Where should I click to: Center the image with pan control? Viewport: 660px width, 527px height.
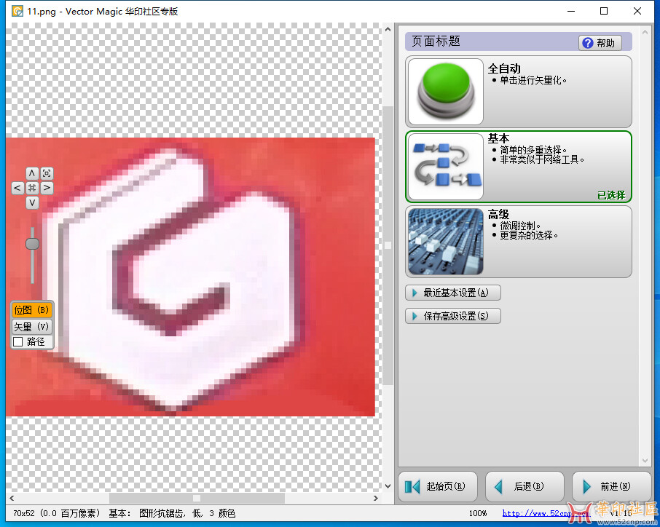point(32,188)
